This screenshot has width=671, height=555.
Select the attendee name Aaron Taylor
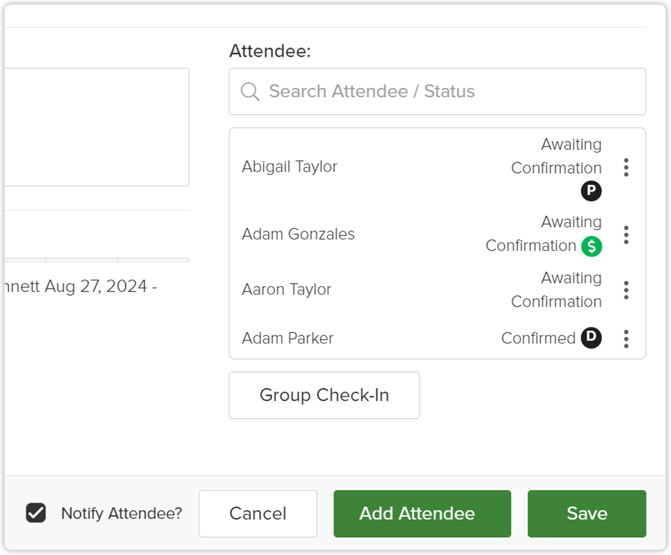287,289
